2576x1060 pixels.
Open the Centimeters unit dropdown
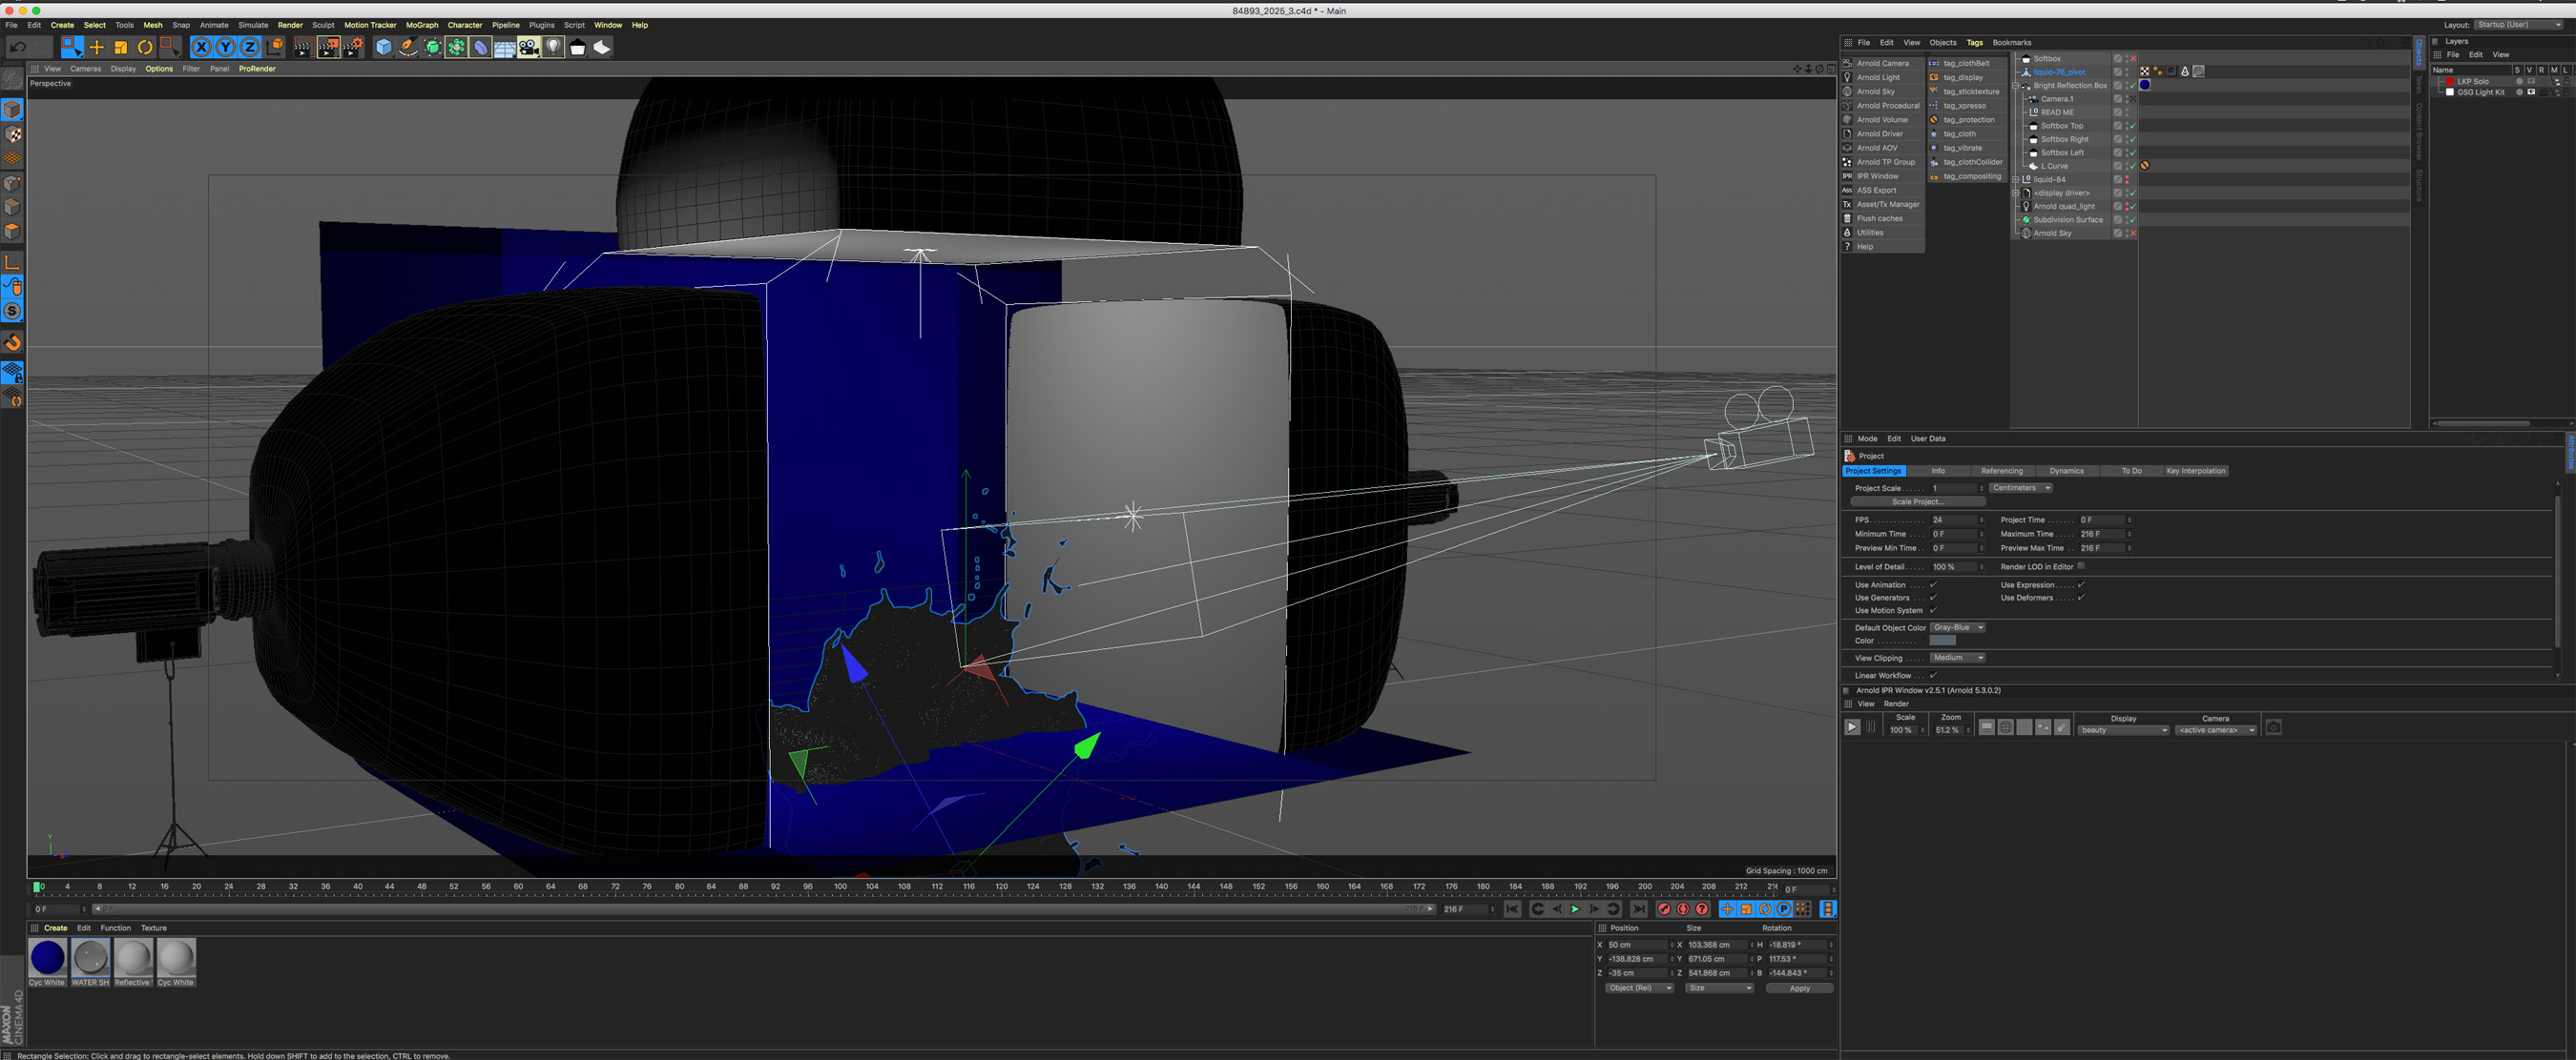[x=2020, y=487]
